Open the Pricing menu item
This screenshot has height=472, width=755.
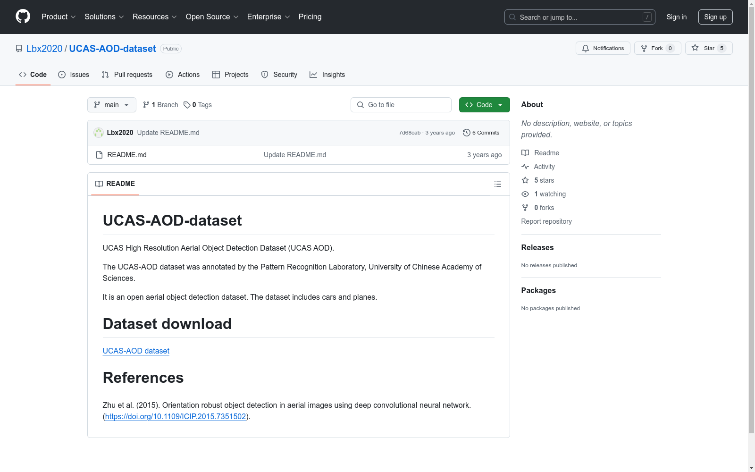click(310, 17)
